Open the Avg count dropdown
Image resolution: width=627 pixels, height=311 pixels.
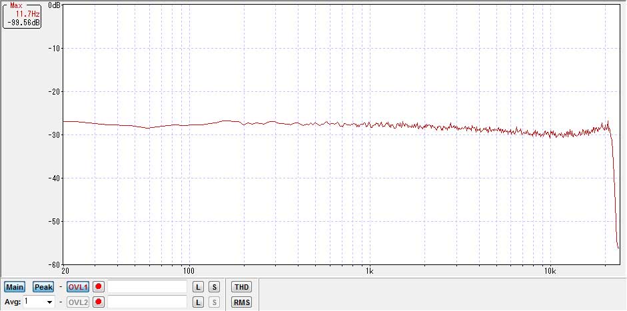49,302
